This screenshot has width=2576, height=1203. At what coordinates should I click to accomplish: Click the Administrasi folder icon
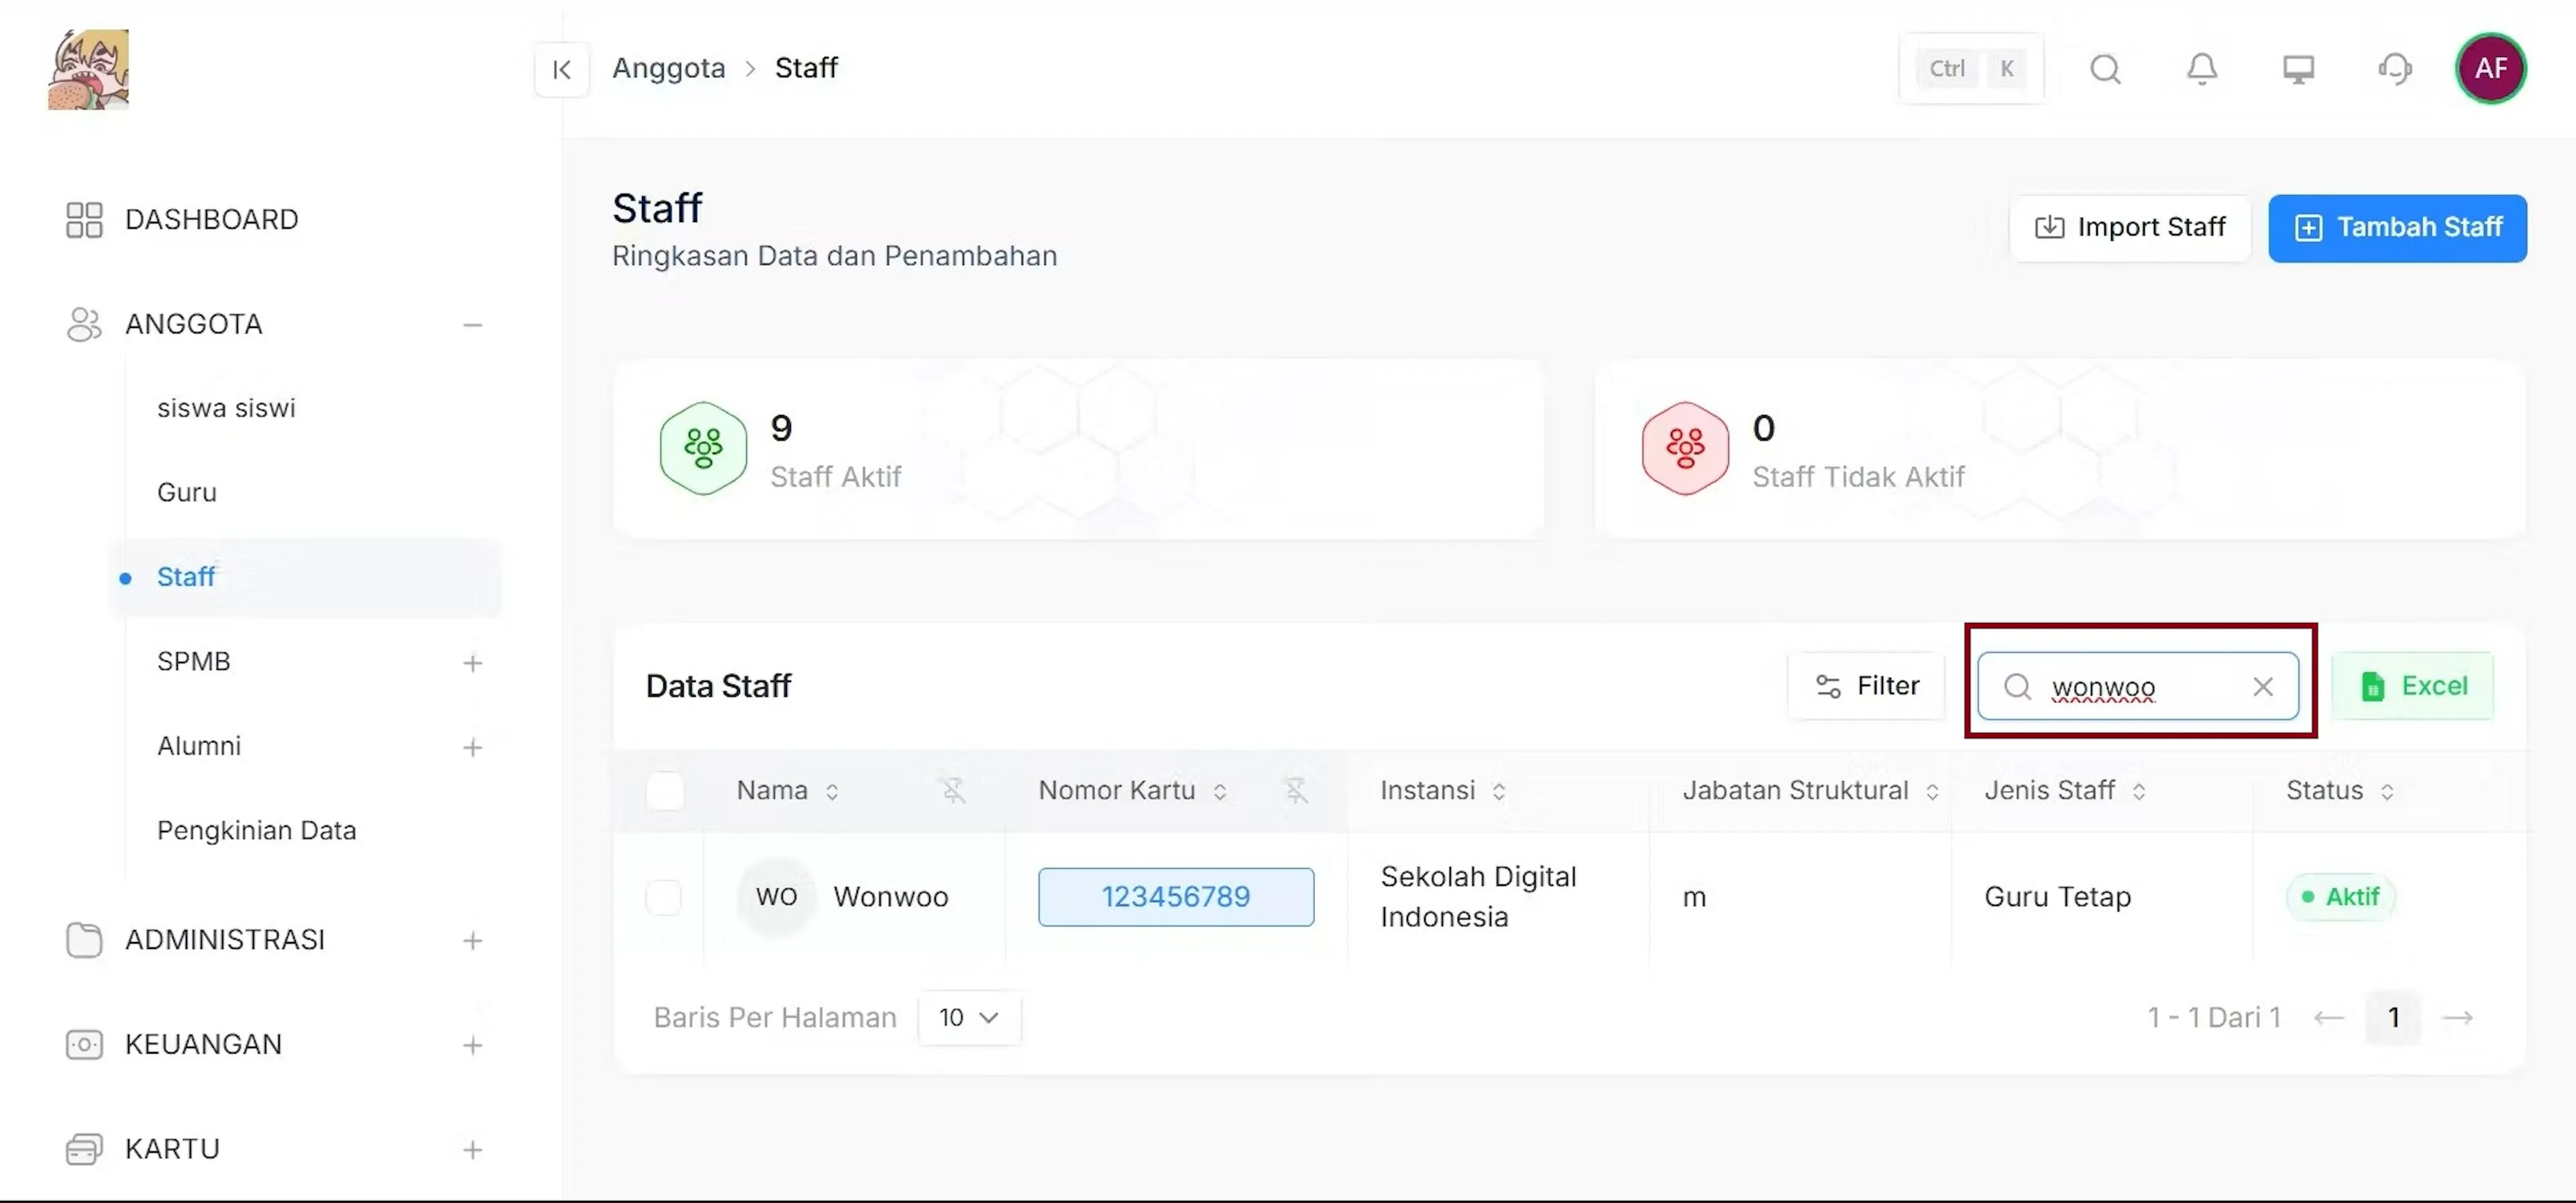(84, 940)
